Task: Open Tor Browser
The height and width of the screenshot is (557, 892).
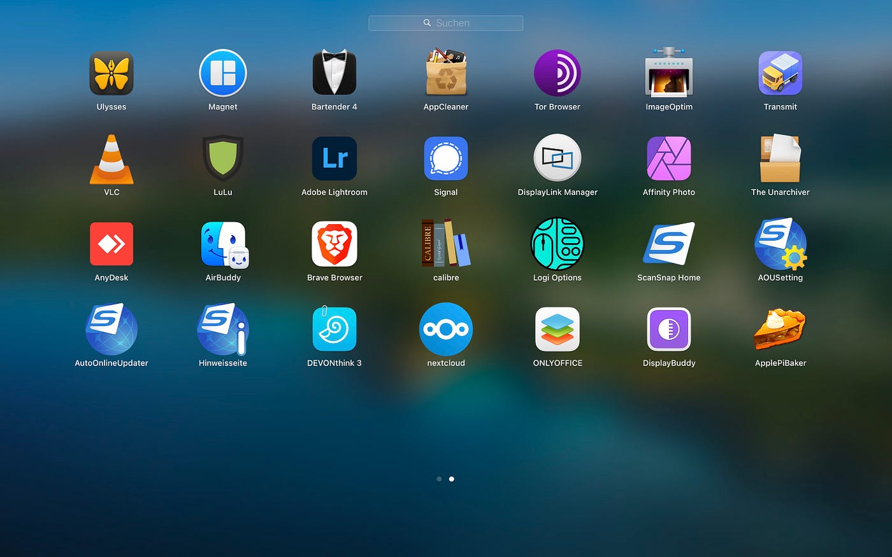Action: pyautogui.click(x=557, y=73)
